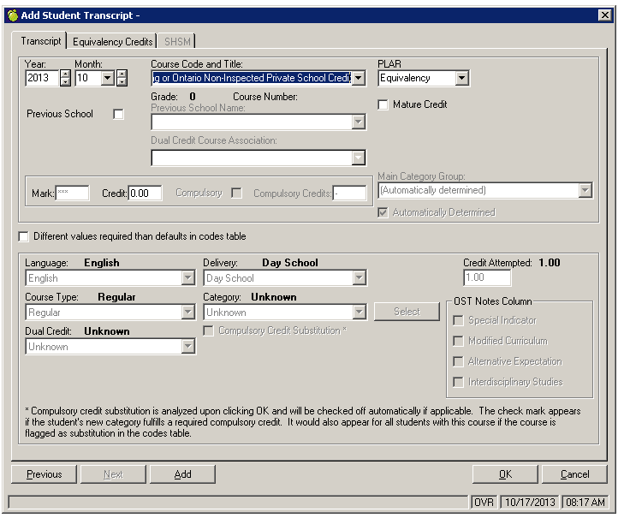Viewport: 624px width, 518px height.
Task: Enable the Previous School checkbox
Action: pyautogui.click(x=118, y=114)
